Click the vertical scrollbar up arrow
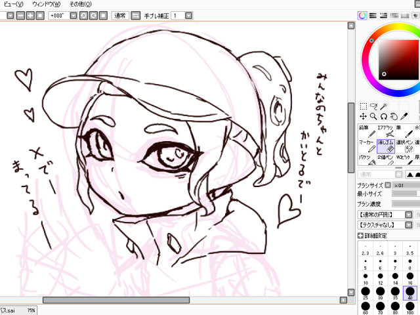The image size is (420, 315). click(351, 26)
